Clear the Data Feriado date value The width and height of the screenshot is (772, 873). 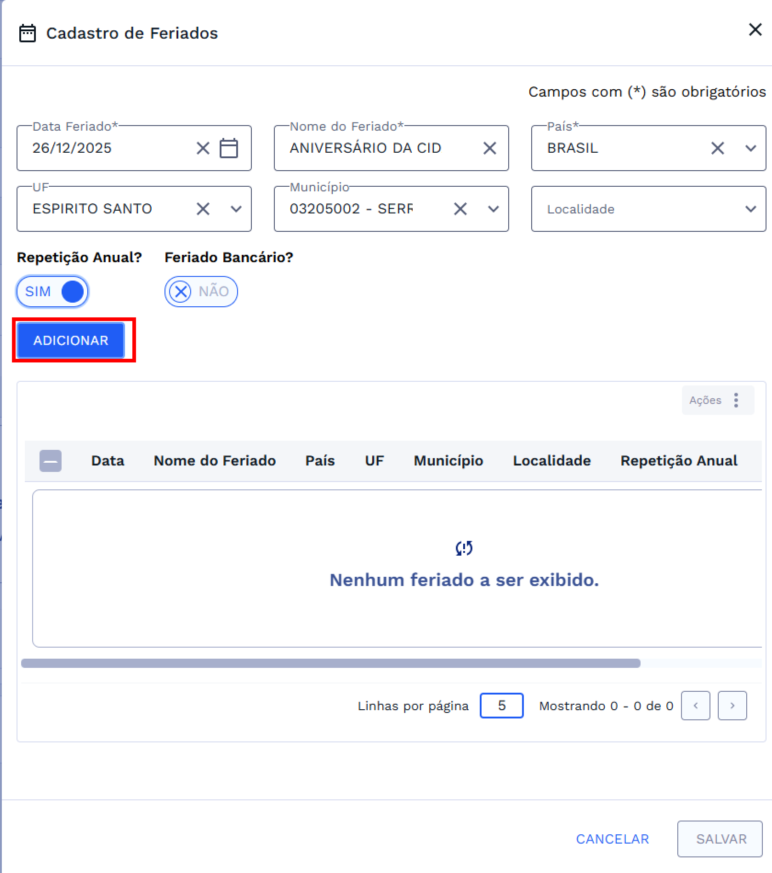click(x=203, y=148)
